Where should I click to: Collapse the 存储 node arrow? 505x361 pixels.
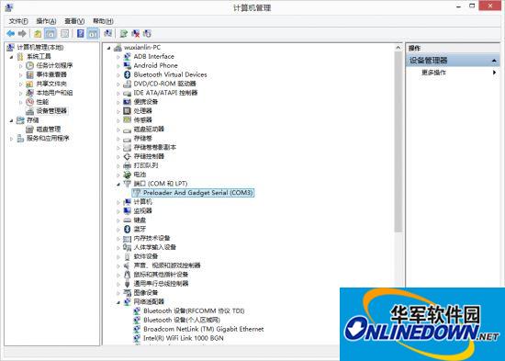coord(12,120)
